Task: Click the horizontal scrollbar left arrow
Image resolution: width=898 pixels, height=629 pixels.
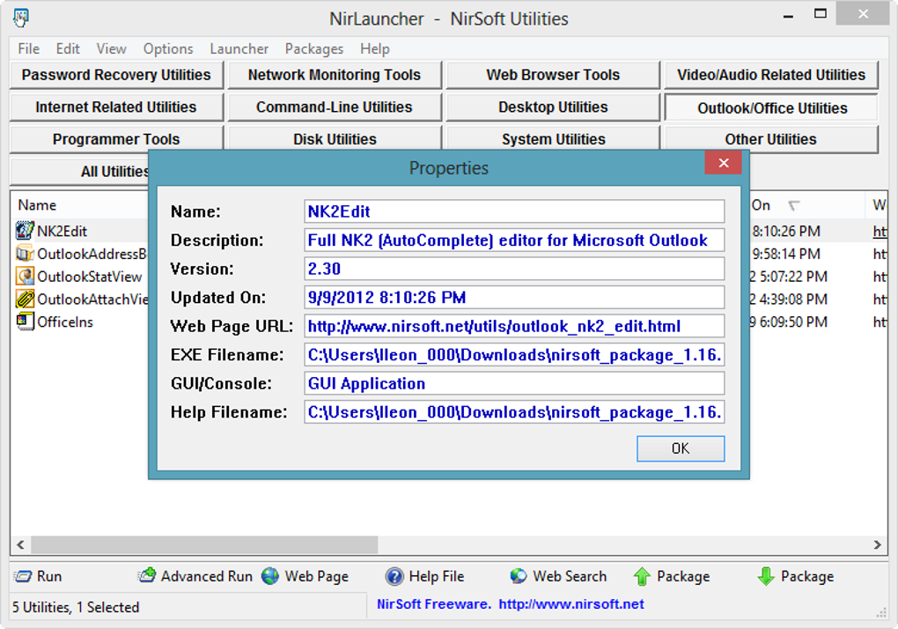Action: point(20,544)
